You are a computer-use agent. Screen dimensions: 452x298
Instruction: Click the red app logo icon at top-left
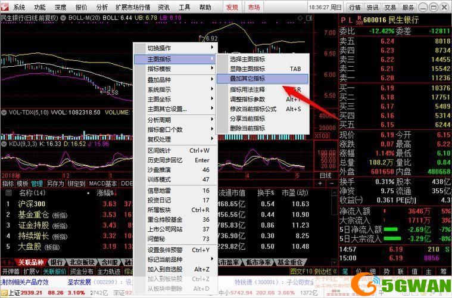(5, 7)
